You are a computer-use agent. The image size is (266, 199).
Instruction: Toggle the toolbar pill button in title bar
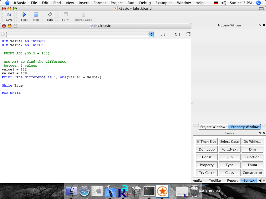(261, 9)
